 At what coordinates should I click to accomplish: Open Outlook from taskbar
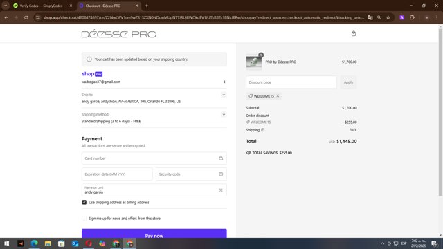(75, 243)
